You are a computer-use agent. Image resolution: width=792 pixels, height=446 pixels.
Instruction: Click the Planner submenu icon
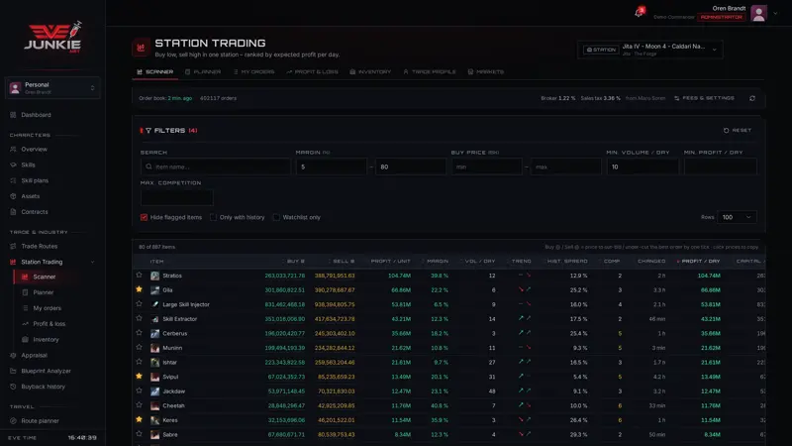coord(25,292)
